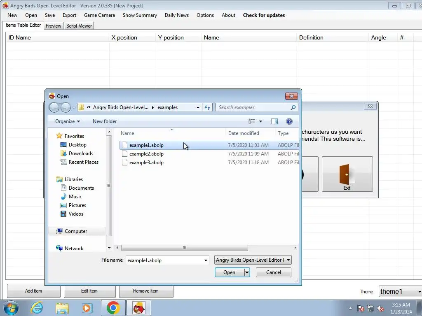Screen dimensions: 422x316
Task: Click the Open button in dialog
Action: tap(229, 272)
